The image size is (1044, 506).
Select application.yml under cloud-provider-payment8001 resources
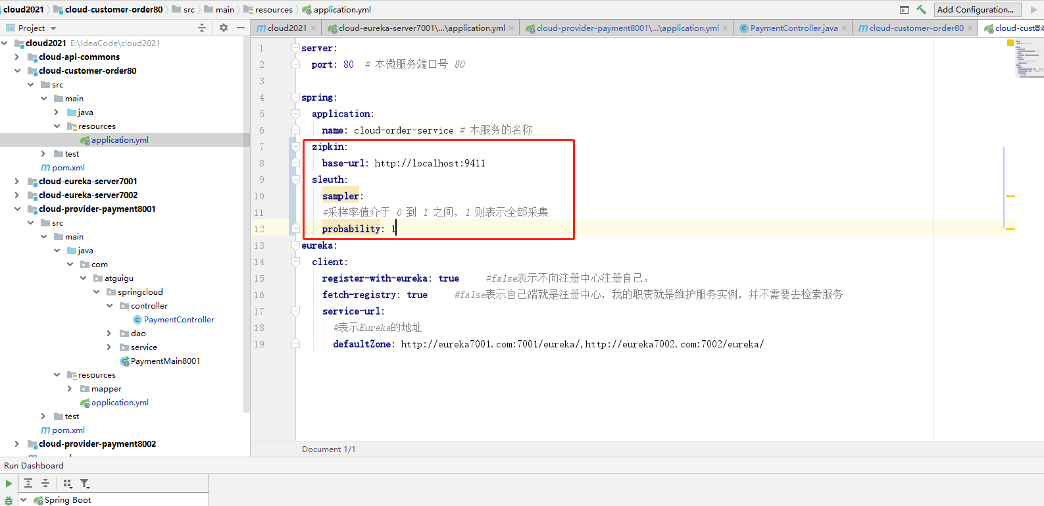coord(120,403)
